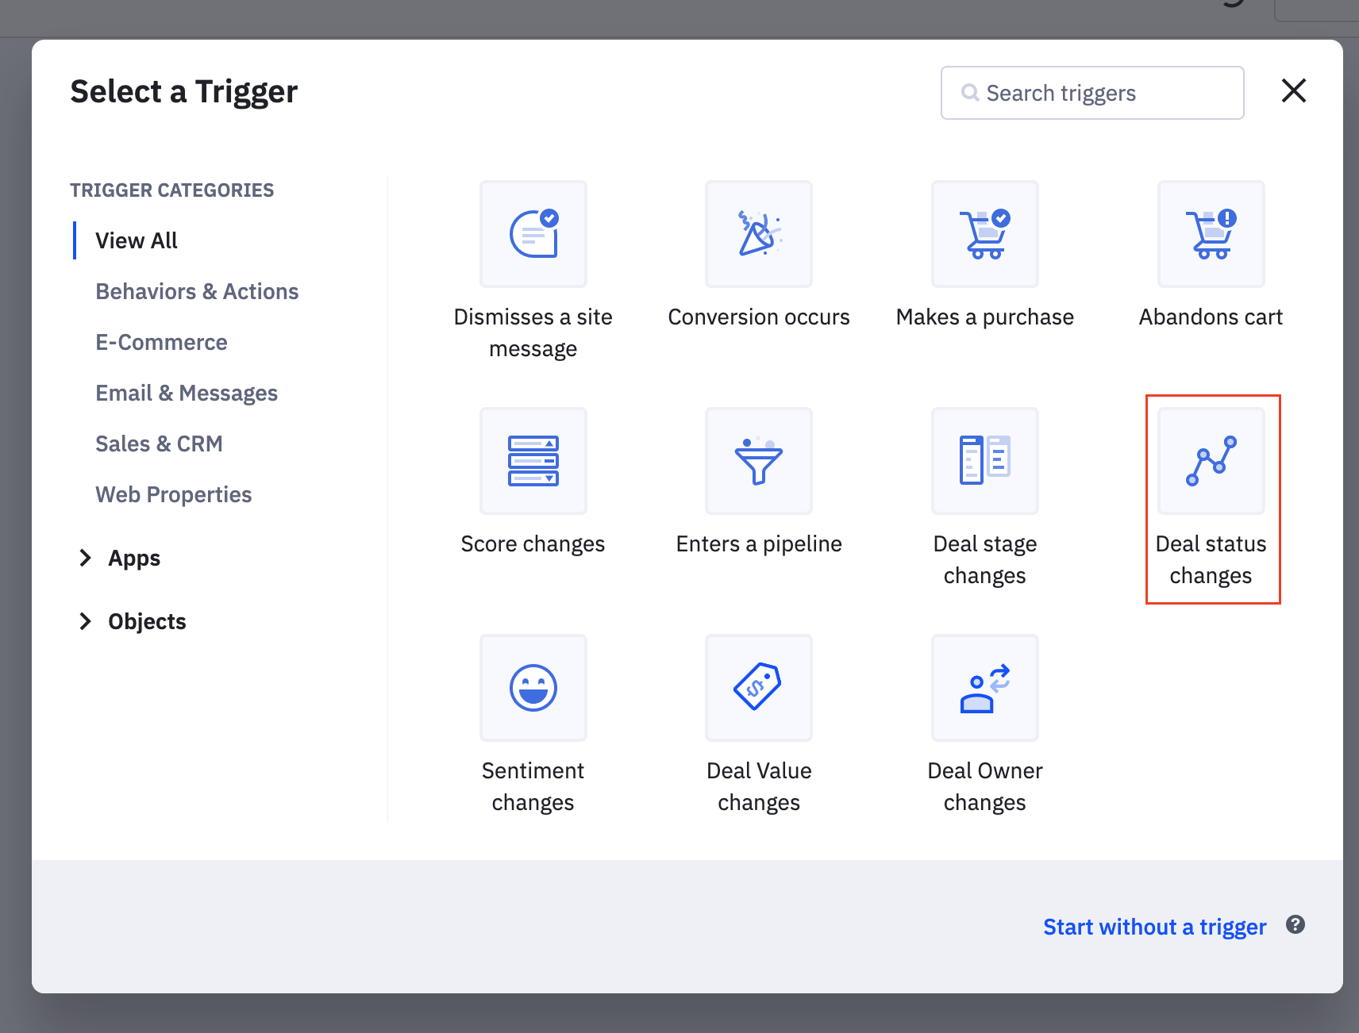The image size is (1359, 1033).
Task: Choose the Conversion occurs trigger icon
Action: 758,234
